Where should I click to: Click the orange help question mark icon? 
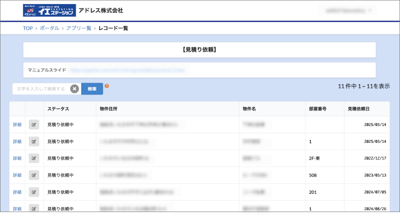tap(107, 86)
